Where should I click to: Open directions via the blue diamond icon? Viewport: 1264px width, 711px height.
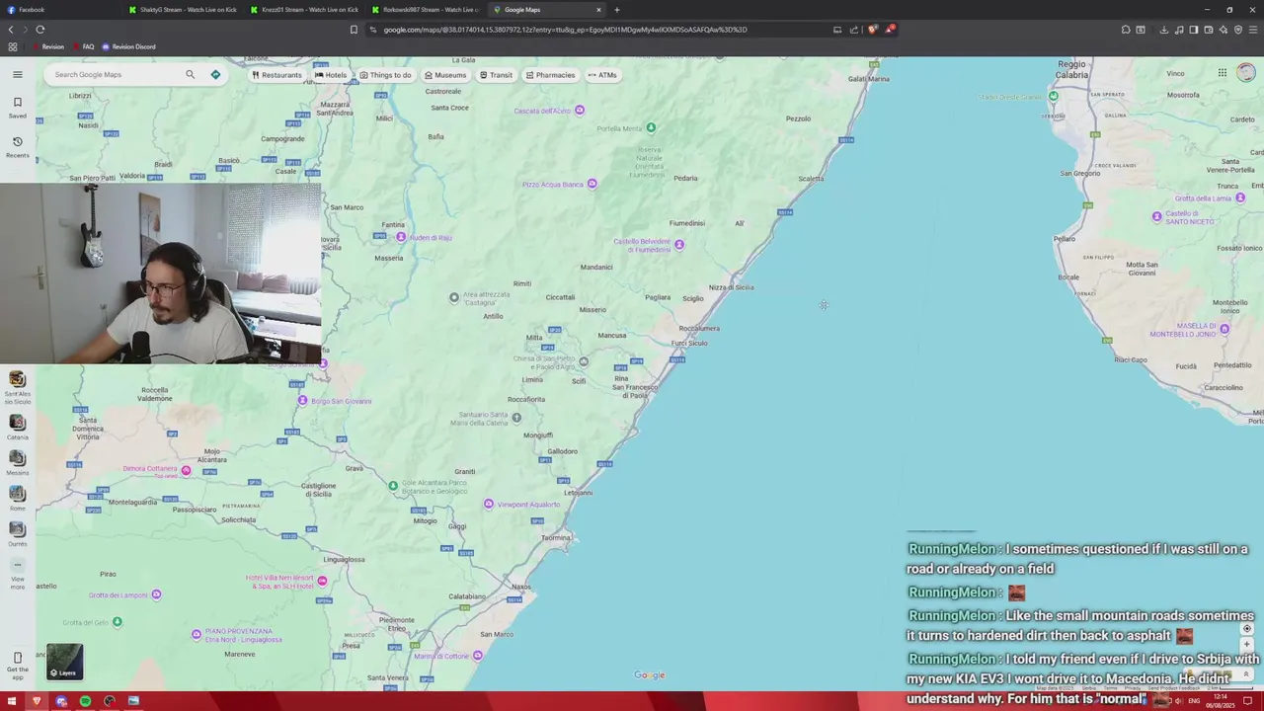[x=215, y=74]
